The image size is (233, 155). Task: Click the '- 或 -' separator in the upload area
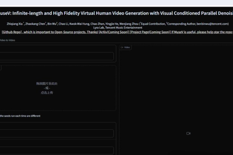[47, 88]
